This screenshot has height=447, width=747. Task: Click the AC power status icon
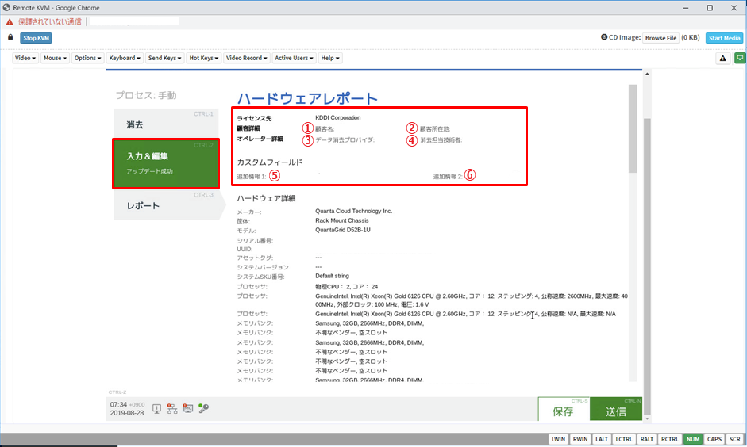click(x=188, y=409)
